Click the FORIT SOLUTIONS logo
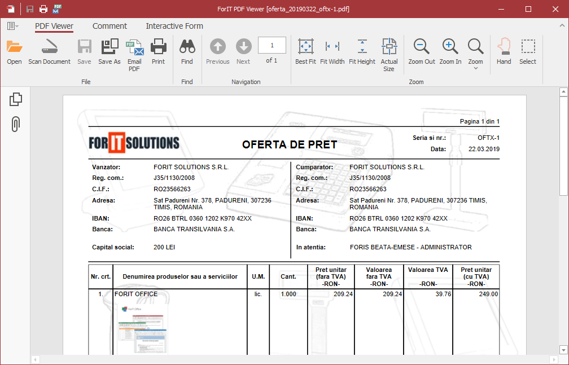The height and width of the screenshot is (365, 569). point(134,143)
